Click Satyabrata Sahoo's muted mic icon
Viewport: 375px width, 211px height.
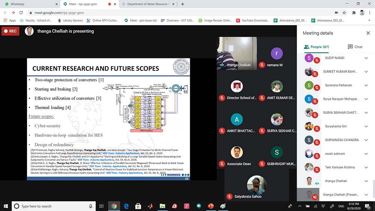229,196
